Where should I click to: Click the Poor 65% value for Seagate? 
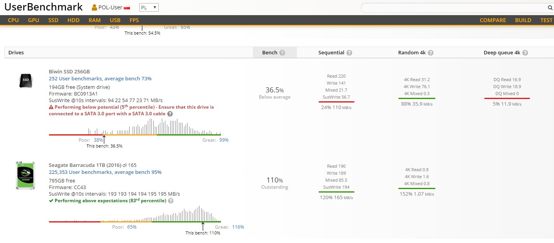coord(132,227)
